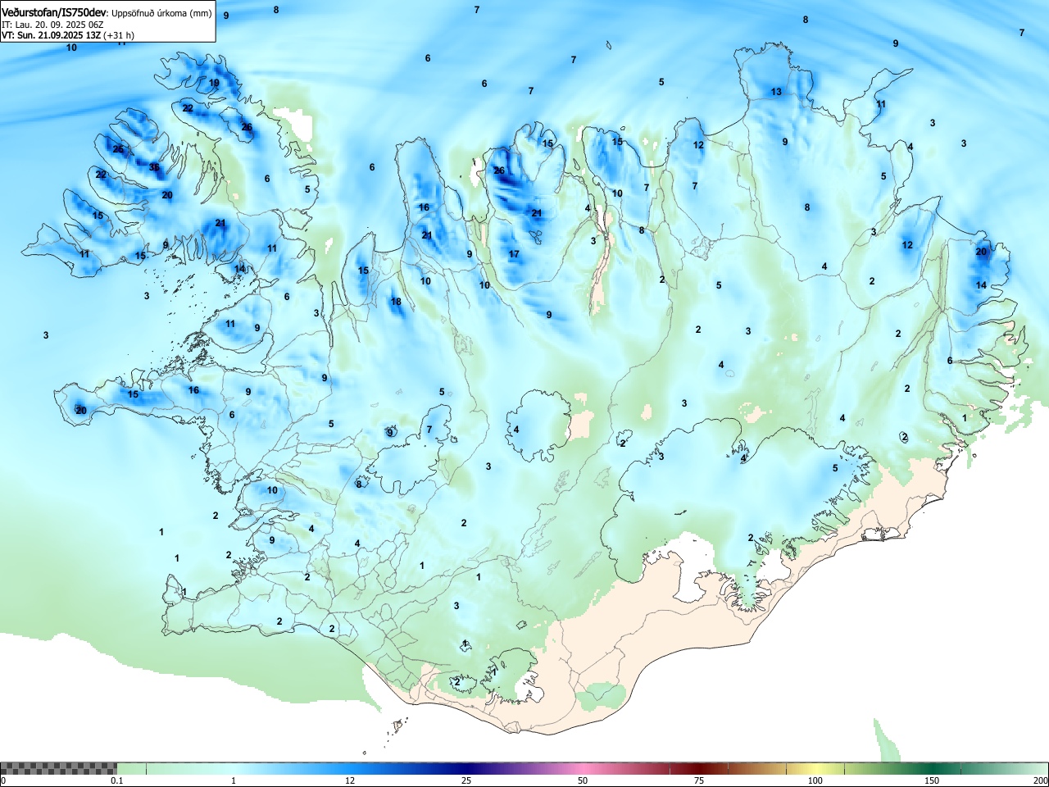Click the map value "13" in the northeast

click(776, 92)
